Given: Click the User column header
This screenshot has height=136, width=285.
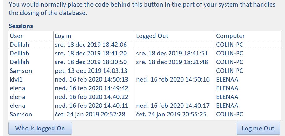Looking at the screenshot, I should pos(16,36).
